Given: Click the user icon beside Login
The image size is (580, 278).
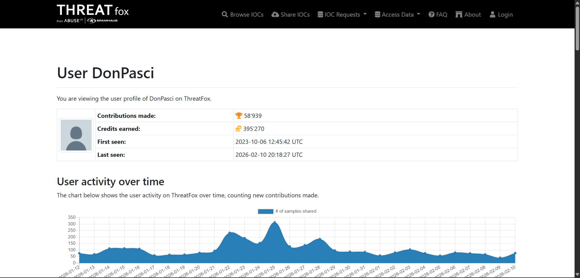Looking at the screenshot, I should [x=492, y=15].
